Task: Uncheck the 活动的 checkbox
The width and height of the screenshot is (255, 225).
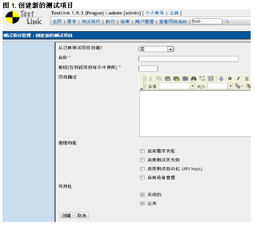Action: point(142,195)
